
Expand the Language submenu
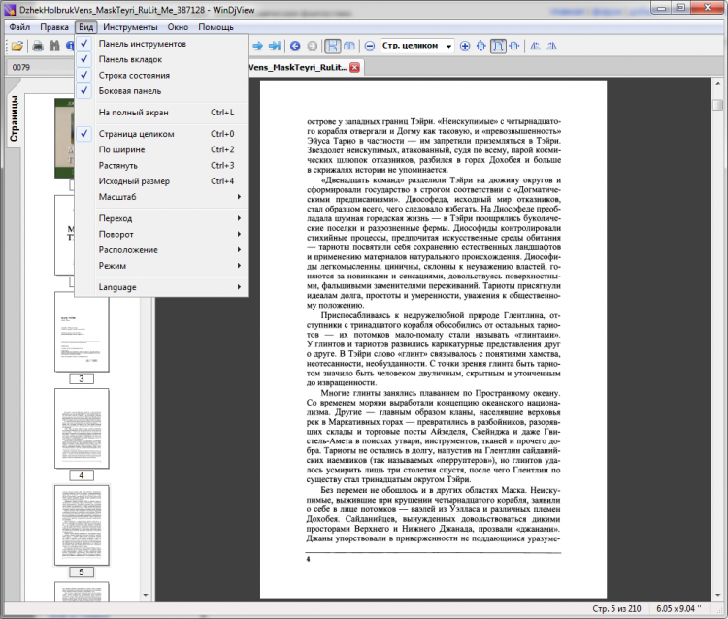pos(161,287)
